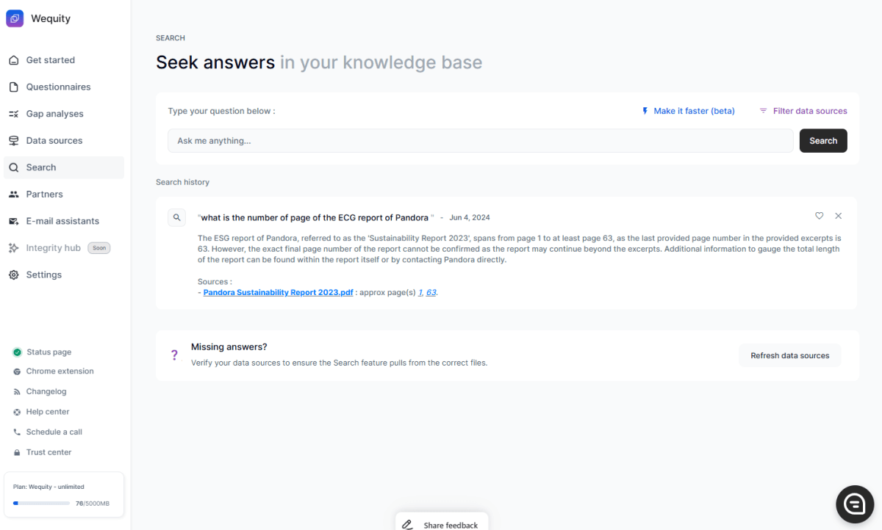Click the plan Wequity unlimited text
The image size is (882, 530).
pos(49,487)
